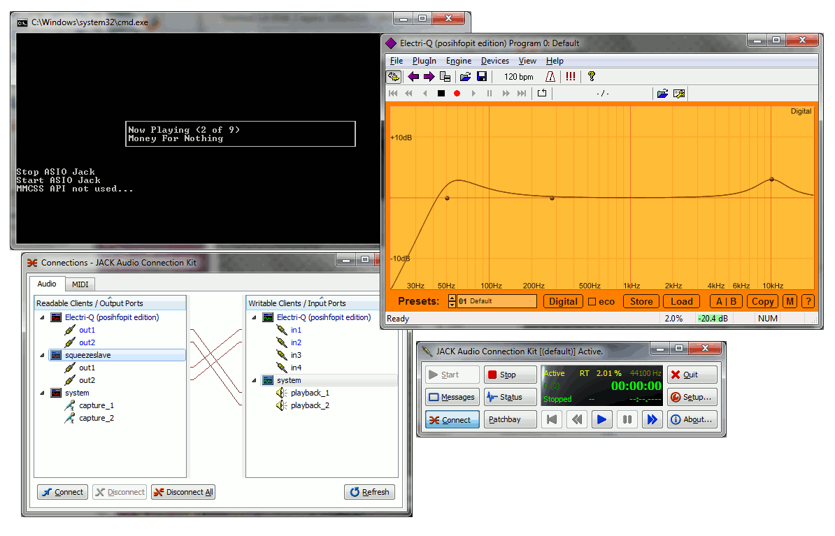
Task: Open the Engine menu in Electri-Q
Action: [459, 61]
